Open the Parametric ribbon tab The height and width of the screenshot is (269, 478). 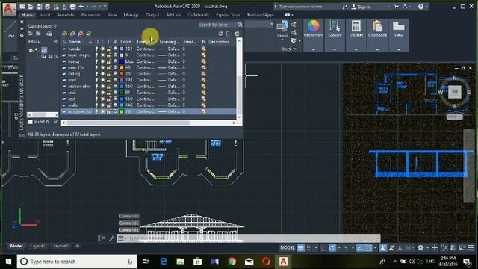91,15
